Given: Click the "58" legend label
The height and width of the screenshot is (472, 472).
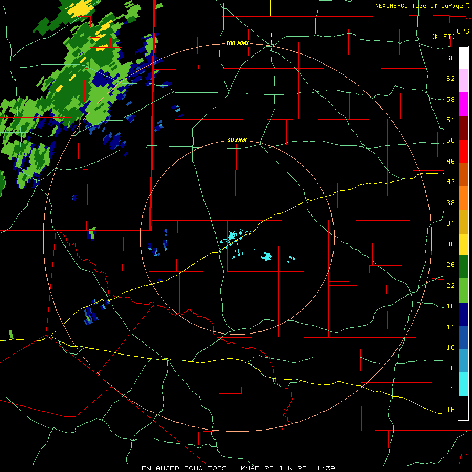Looking at the screenshot, I should [x=450, y=99].
